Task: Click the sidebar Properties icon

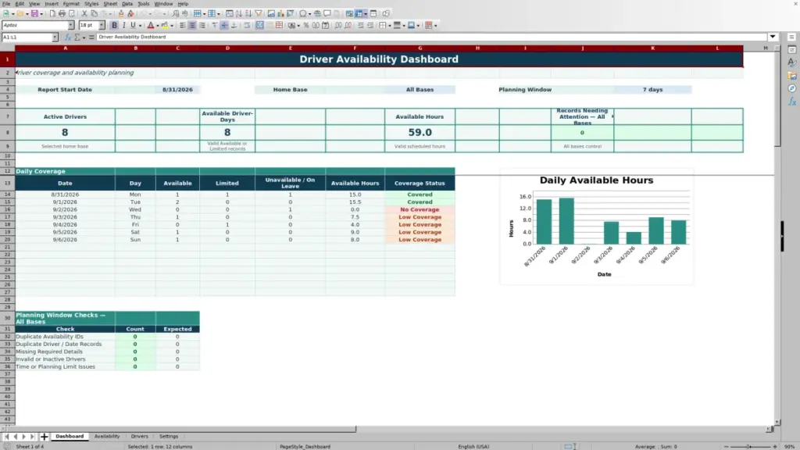Action: coord(792,49)
